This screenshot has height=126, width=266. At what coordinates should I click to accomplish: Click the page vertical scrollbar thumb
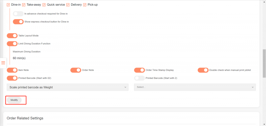(264, 63)
